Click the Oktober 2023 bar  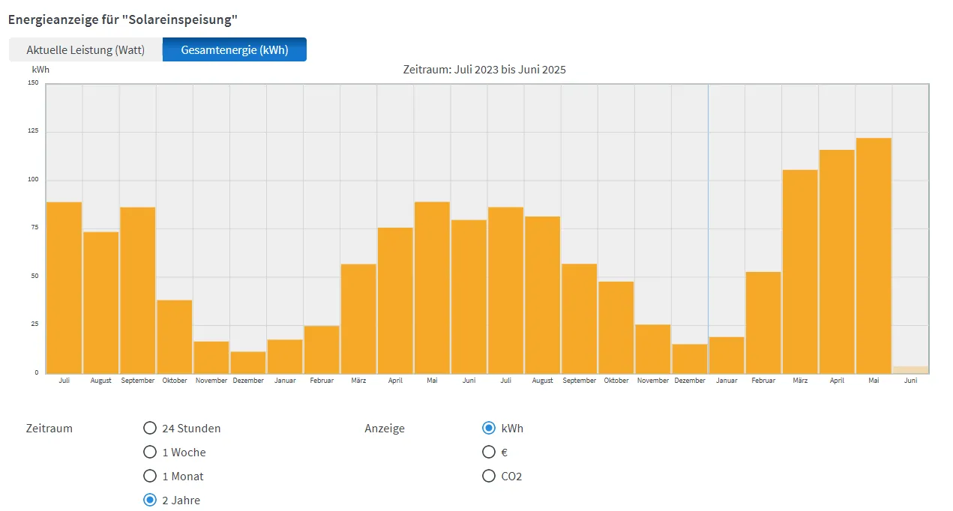[174, 336]
